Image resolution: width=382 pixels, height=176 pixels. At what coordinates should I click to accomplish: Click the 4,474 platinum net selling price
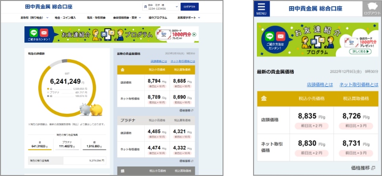pos(154,148)
